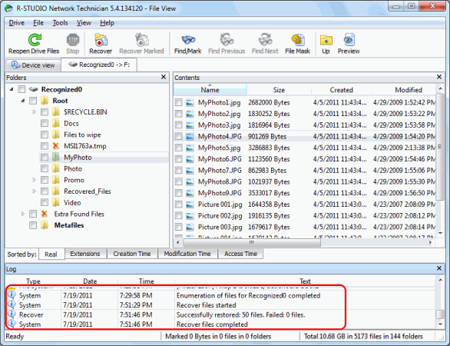Open the Help menu
Screen dimensions: 450x346
[x=107, y=23]
